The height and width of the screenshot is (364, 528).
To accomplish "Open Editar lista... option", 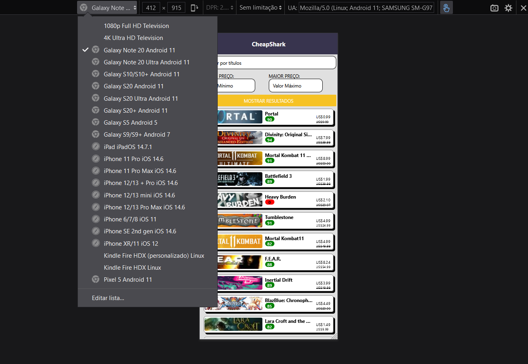I will pos(147,298).
